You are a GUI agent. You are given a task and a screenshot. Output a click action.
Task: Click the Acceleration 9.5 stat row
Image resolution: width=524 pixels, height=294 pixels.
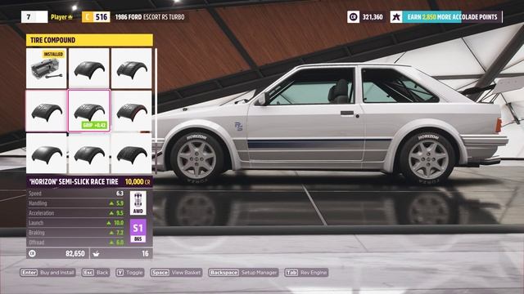(x=76, y=213)
